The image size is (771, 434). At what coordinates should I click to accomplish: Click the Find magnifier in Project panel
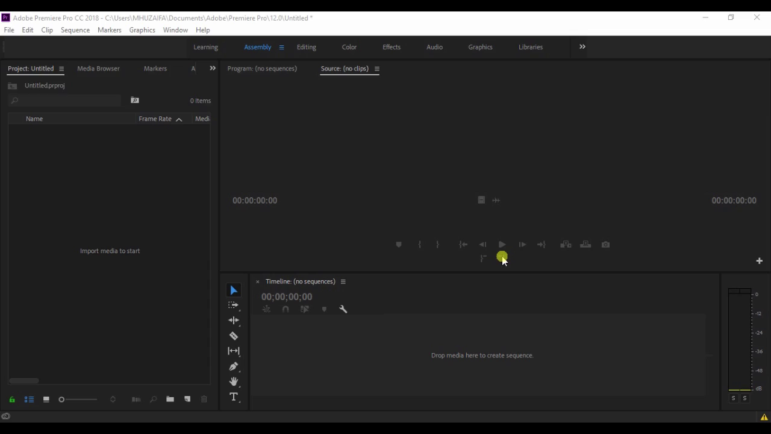tap(153, 399)
